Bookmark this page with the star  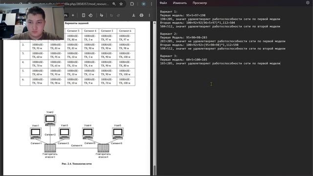pyautogui.click(x=121, y=4)
